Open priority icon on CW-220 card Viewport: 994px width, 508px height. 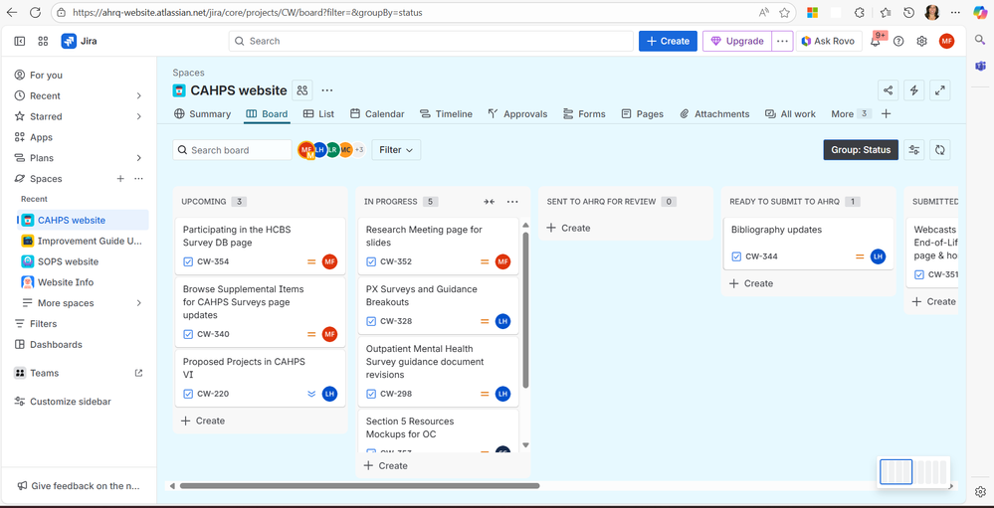pos(311,394)
